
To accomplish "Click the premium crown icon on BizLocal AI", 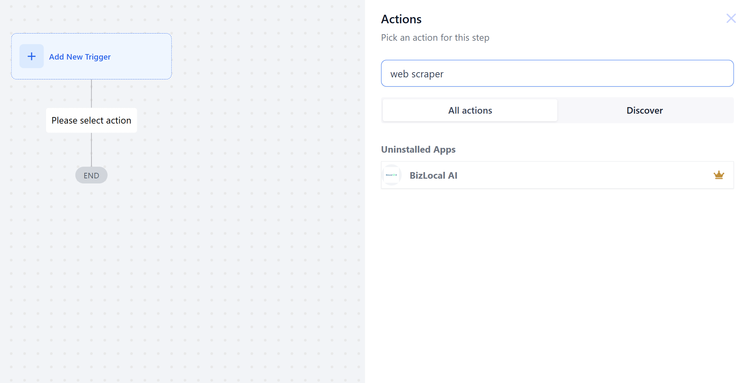I will [719, 175].
